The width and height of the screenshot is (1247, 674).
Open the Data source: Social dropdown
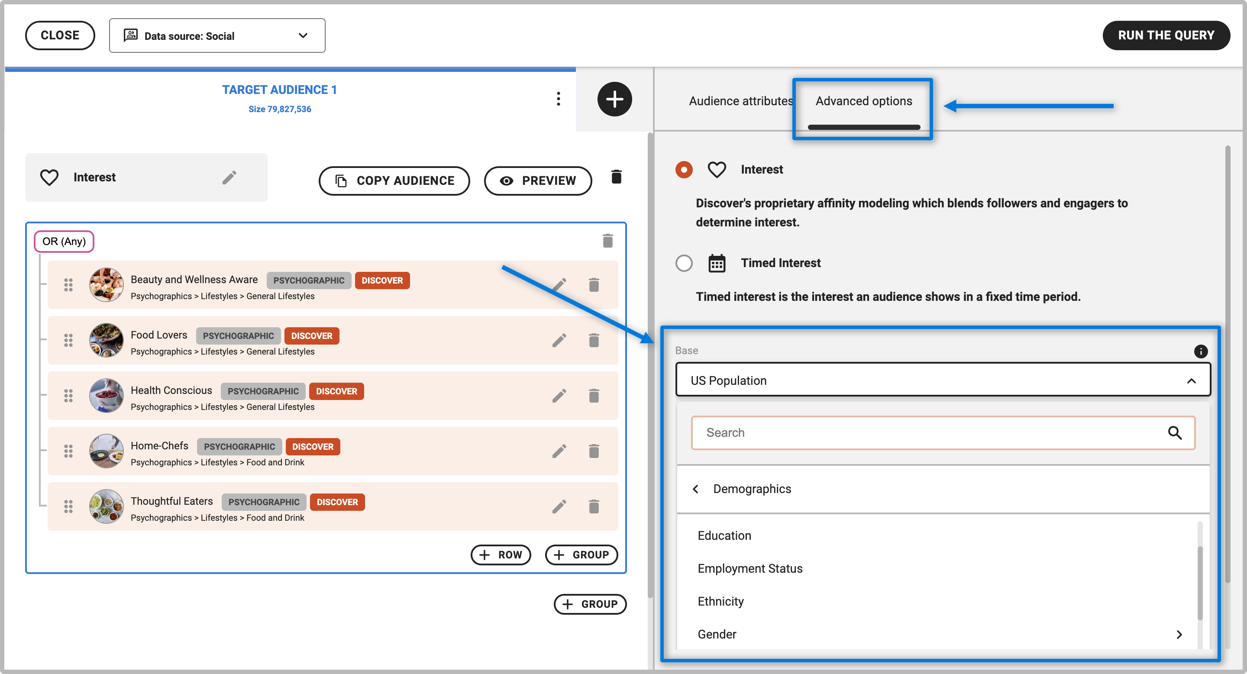[217, 36]
